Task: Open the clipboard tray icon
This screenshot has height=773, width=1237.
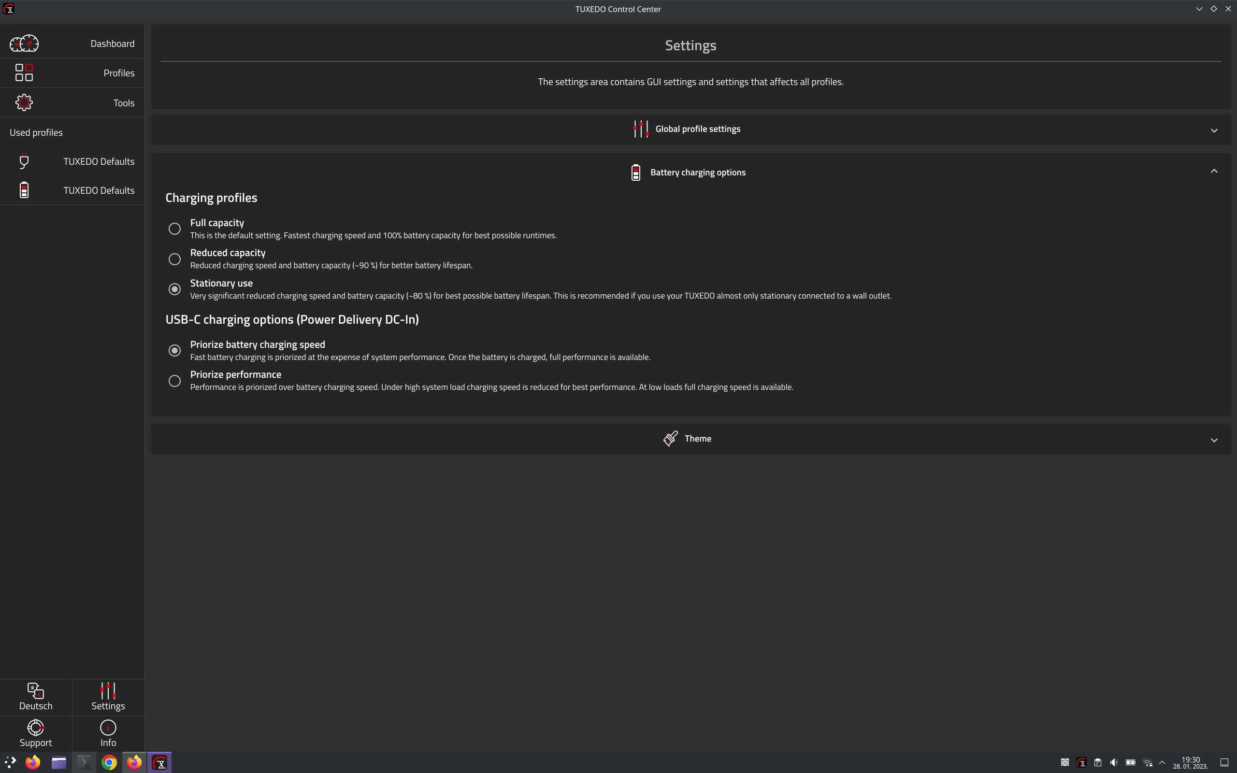Action: click(1097, 762)
